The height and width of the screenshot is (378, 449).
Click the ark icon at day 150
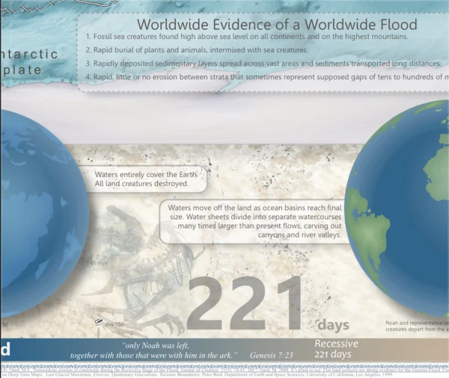pyautogui.click(x=98, y=322)
